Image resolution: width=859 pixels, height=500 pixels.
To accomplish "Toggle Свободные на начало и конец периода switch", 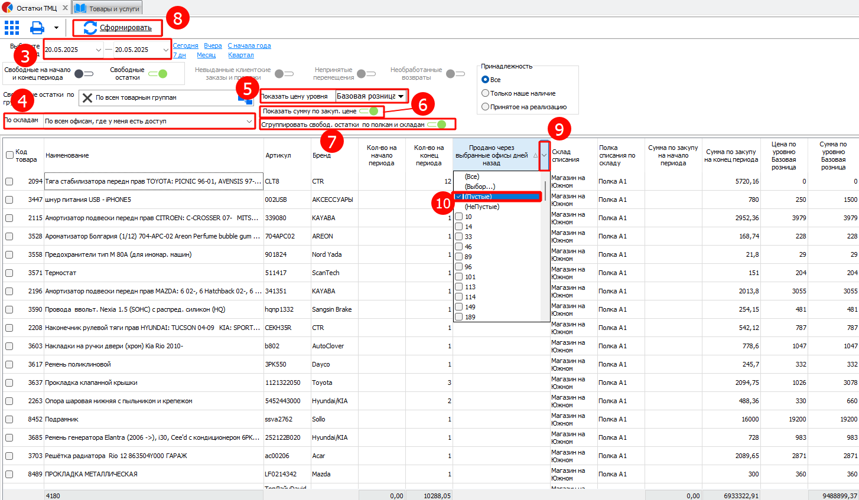I will click(84, 74).
